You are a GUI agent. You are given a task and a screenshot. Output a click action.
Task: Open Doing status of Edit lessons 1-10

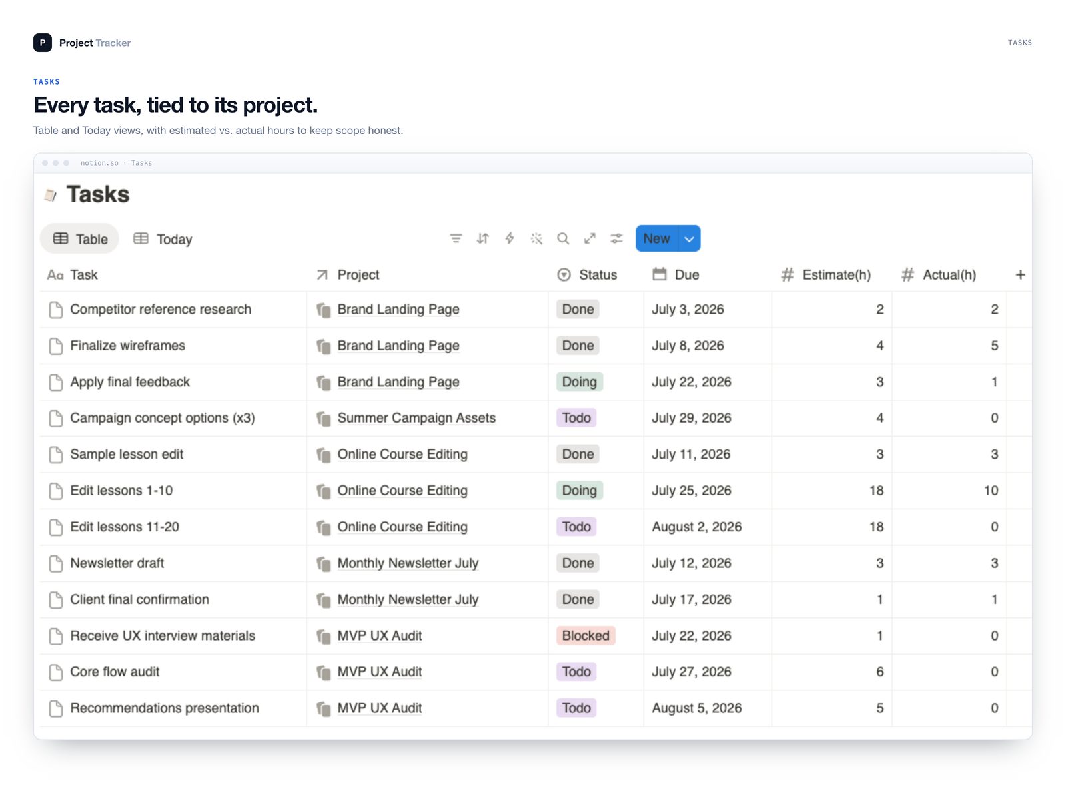[x=579, y=491]
